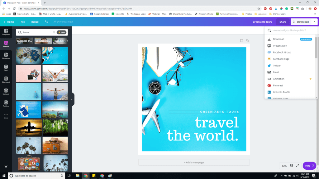Image resolution: width=319 pixels, height=179 pixels.
Task: Open the Bkground panel
Action: tap(6, 80)
